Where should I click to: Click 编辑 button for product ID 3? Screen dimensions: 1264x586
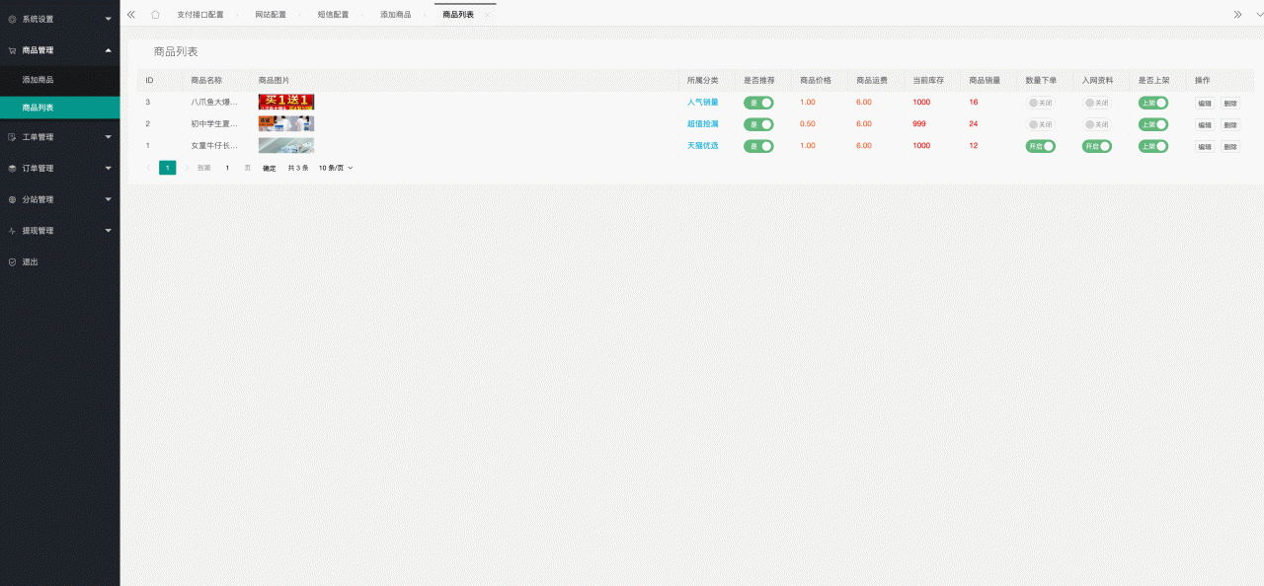click(x=1205, y=104)
